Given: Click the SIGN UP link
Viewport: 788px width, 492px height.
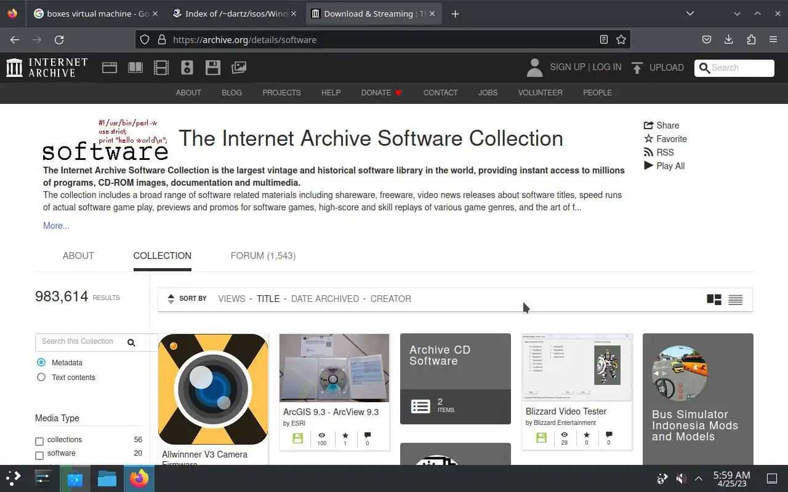Looking at the screenshot, I should pos(568,67).
